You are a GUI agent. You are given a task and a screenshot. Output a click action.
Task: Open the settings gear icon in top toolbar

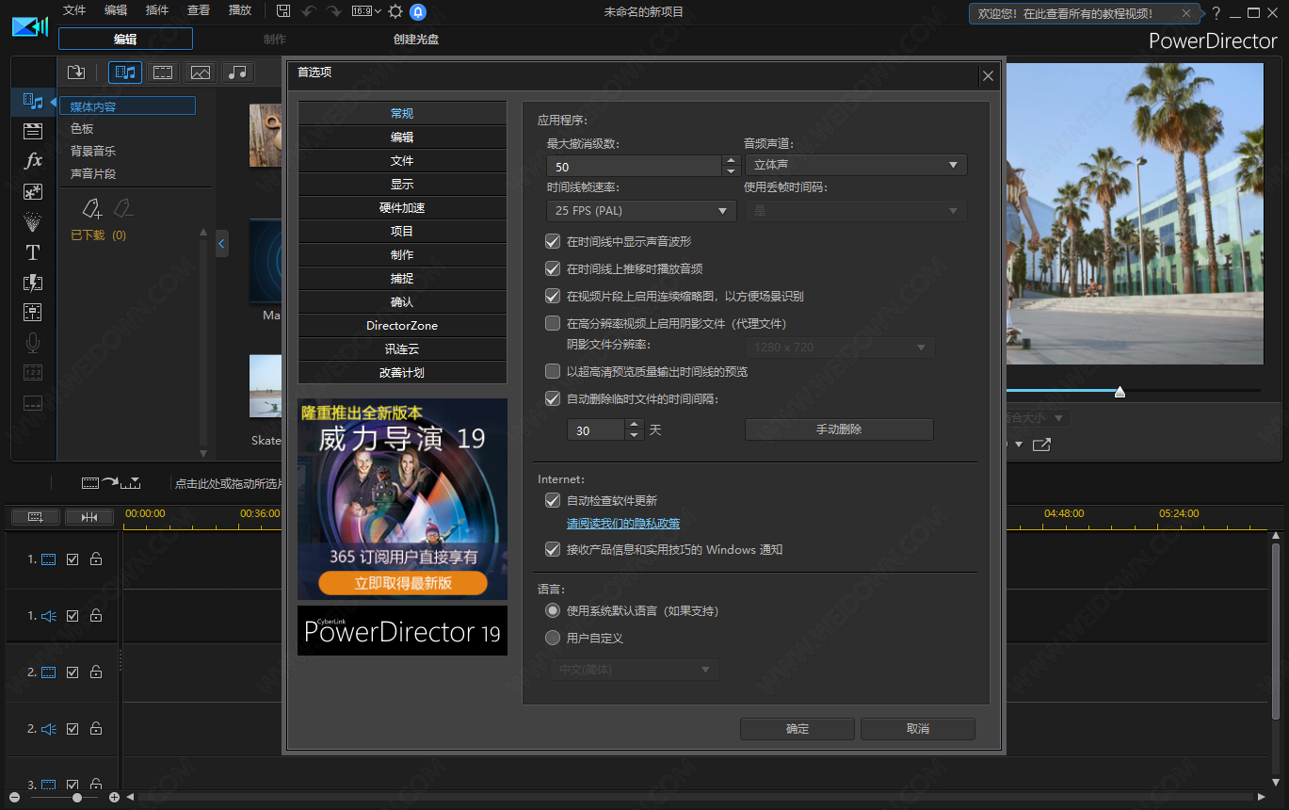395,11
